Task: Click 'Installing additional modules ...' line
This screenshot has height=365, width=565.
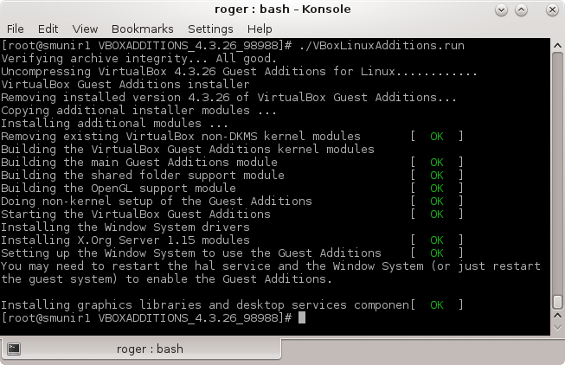Action: click(114, 123)
